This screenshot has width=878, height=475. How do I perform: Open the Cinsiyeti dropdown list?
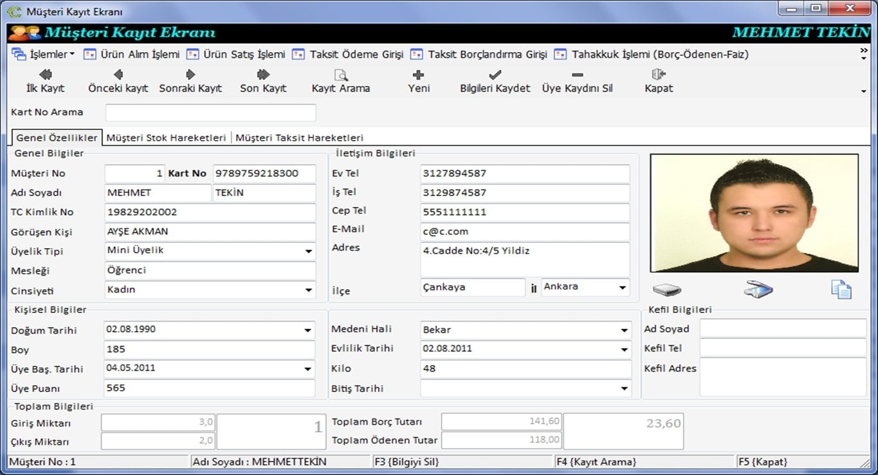309,290
